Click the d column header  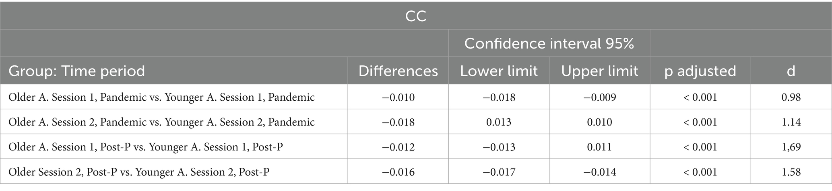click(x=791, y=71)
